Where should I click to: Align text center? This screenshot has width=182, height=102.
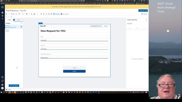pos(44,14)
